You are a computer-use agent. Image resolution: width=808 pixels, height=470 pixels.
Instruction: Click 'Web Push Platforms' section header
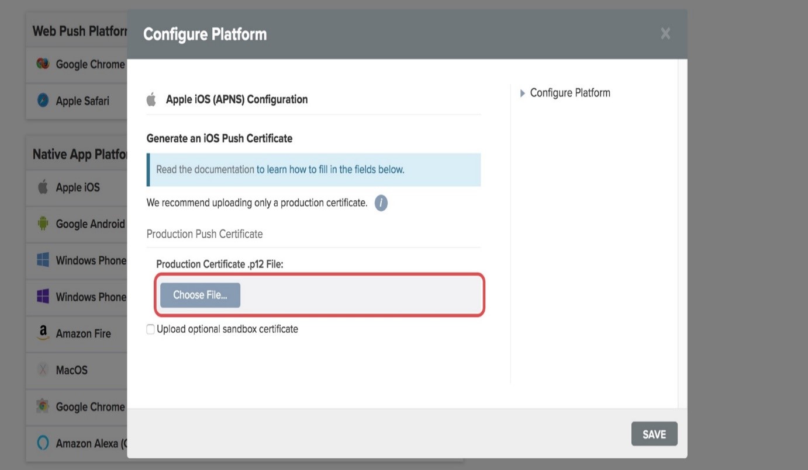click(x=80, y=30)
